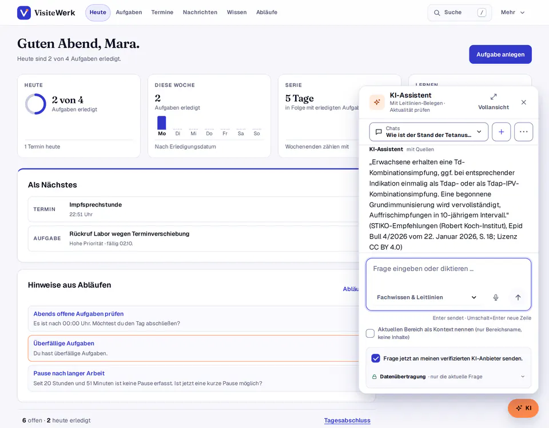549x428 pixels.
Task: Click the VisiteWerk logo icon
Action: click(x=24, y=13)
